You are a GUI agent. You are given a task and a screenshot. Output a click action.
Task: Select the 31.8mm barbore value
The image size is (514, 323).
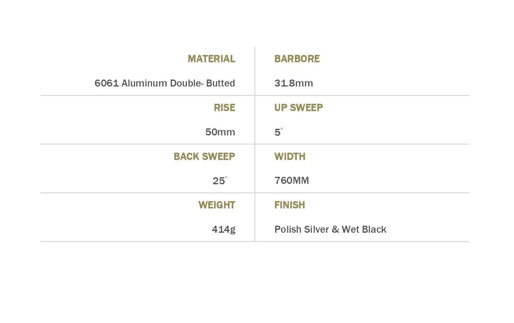pos(293,83)
